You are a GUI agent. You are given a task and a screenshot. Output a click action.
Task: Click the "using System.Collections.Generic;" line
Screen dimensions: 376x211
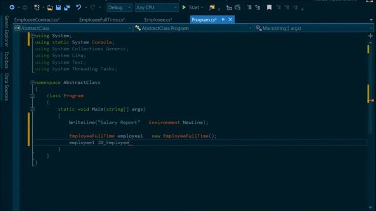pyautogui.click(x=82, y=49)
